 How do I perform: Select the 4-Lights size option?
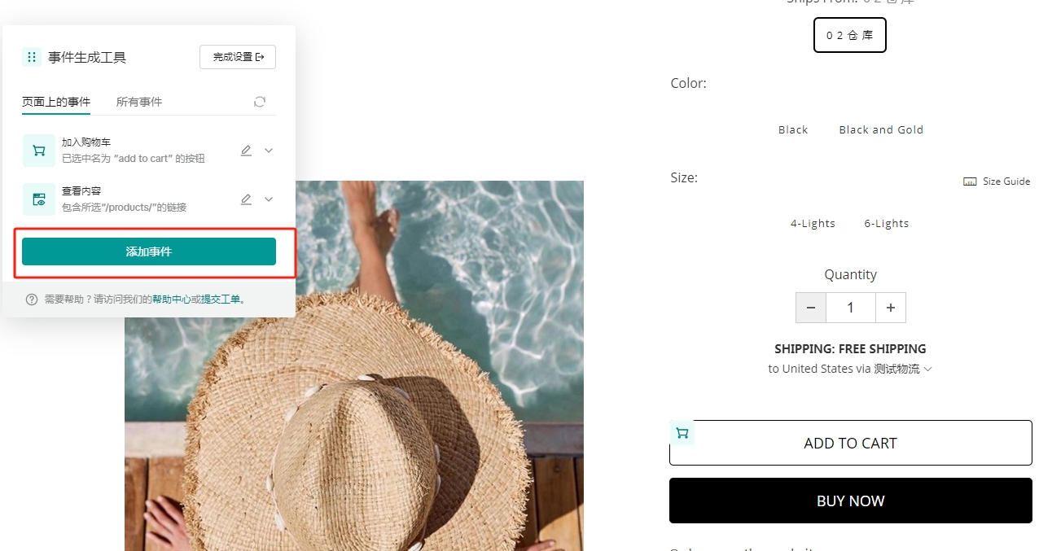click(813, 224)
